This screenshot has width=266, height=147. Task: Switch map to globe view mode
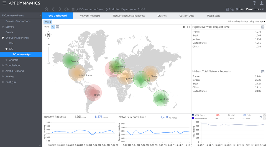pos(53,27)
